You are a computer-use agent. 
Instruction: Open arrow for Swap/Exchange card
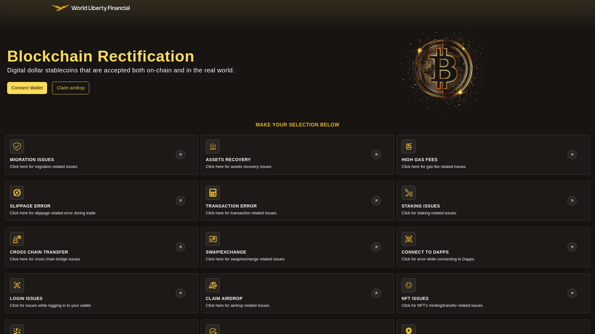376,247
